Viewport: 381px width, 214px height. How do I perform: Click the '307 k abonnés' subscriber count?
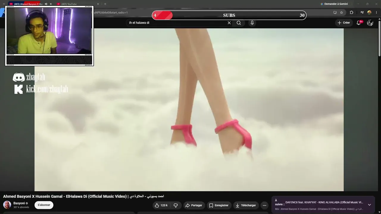[x=21, y=207]
